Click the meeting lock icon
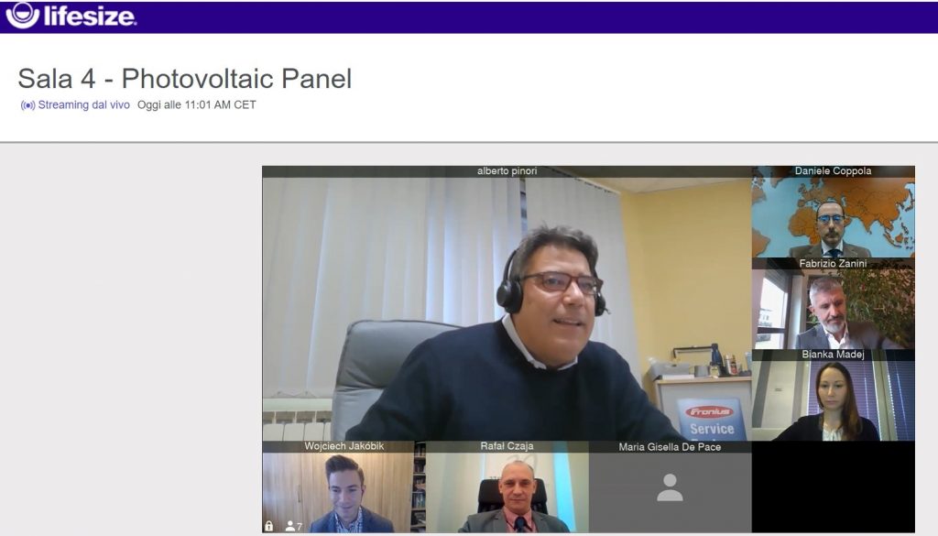 [268, 527]
